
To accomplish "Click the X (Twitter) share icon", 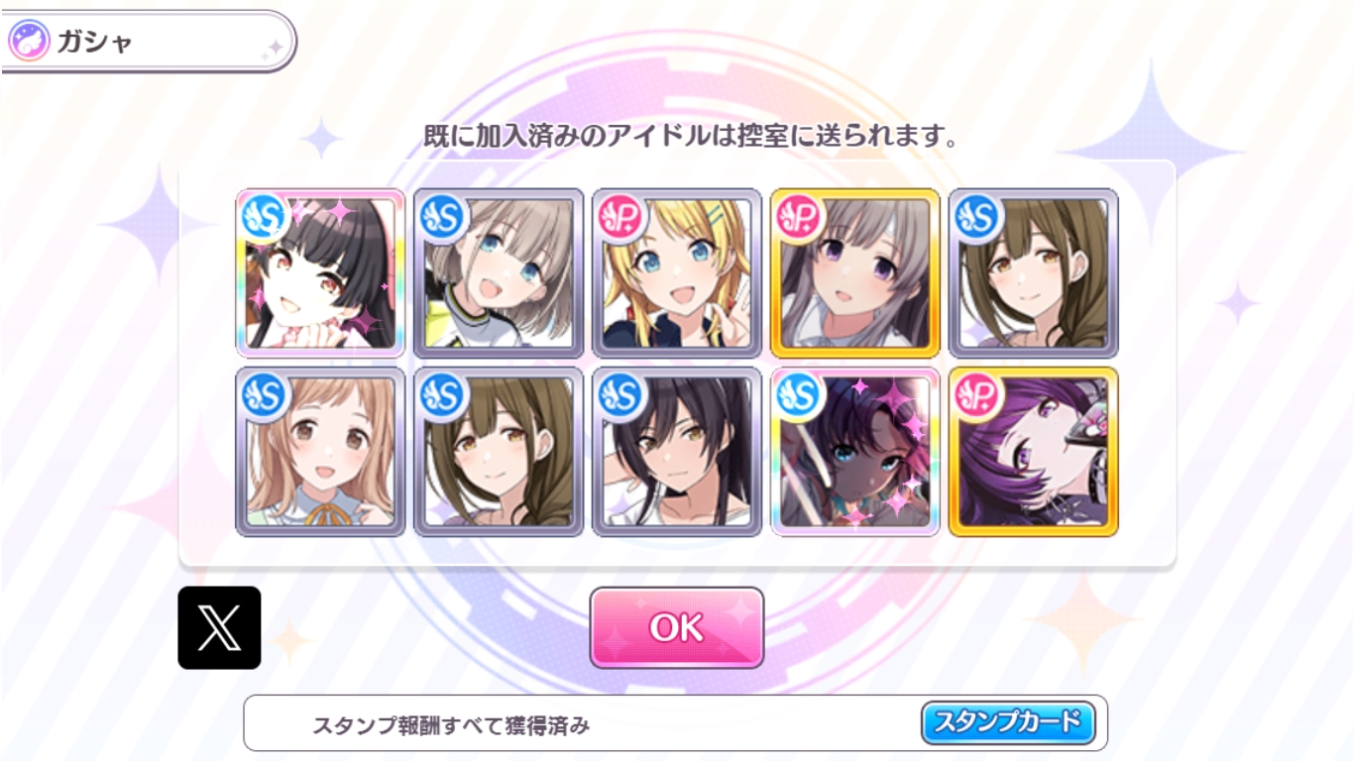I will pos(219,627).
